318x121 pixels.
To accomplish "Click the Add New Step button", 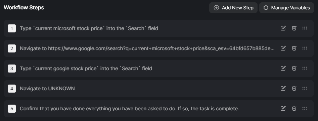I will click(x=233, y=8).
